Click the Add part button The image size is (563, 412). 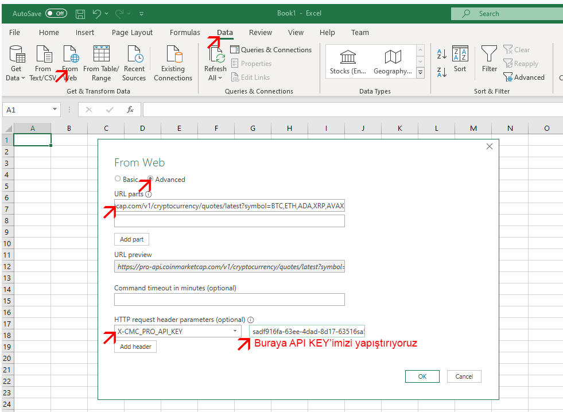point(131,239)
